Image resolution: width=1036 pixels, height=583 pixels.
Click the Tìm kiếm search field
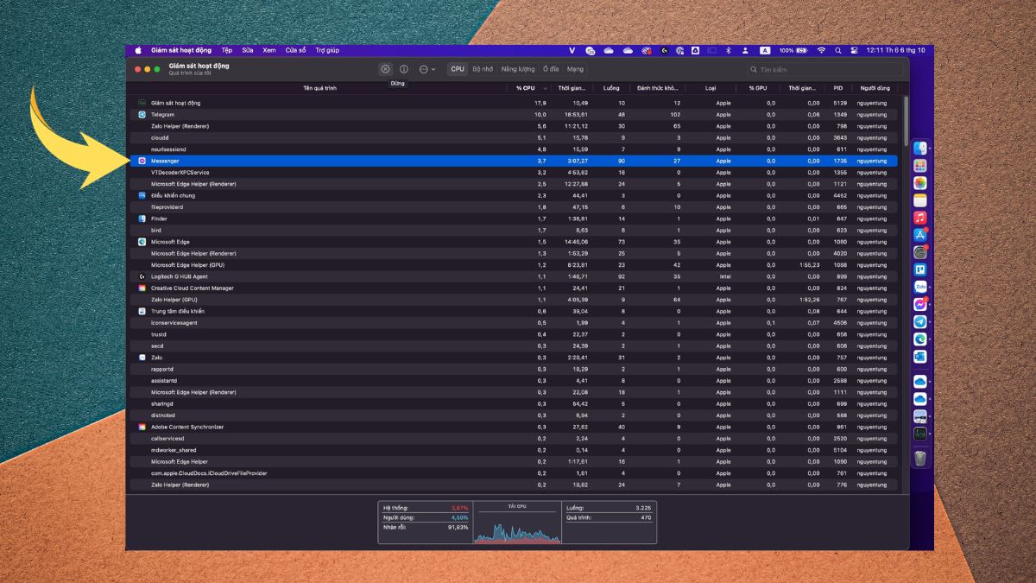pyautogui.click(x=824, y=69)
